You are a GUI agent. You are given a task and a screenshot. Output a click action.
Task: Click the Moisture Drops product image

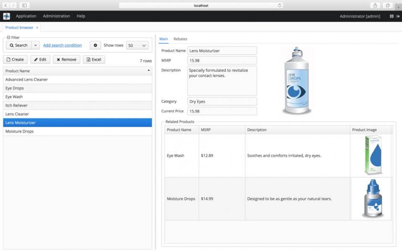point(373,199)
